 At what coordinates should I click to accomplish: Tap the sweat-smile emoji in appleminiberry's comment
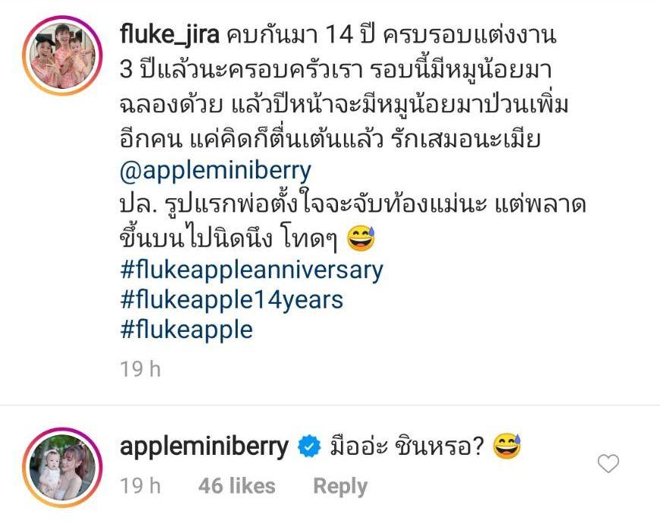(507, 446)
